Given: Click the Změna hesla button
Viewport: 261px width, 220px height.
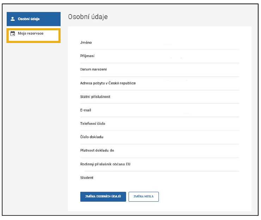Looking at the screenshot, I should tap(143, 197).
